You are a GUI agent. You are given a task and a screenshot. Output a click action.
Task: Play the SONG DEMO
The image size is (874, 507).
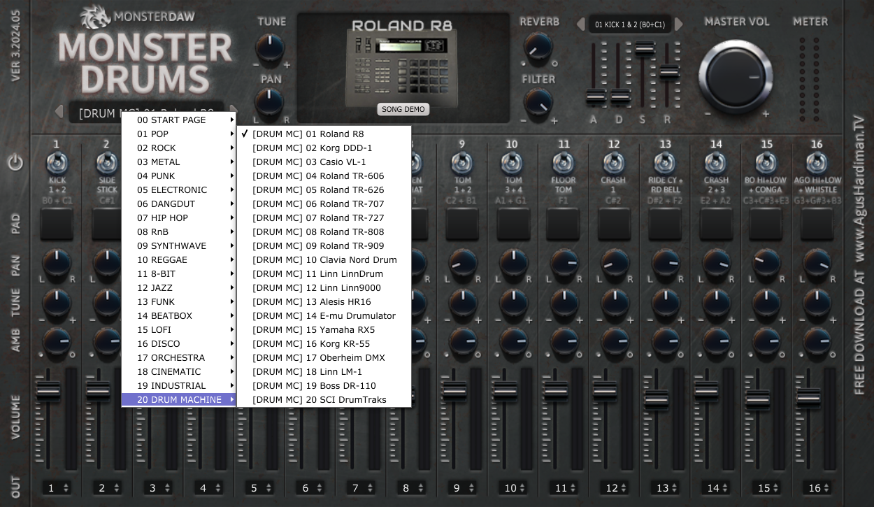[403, 109]
